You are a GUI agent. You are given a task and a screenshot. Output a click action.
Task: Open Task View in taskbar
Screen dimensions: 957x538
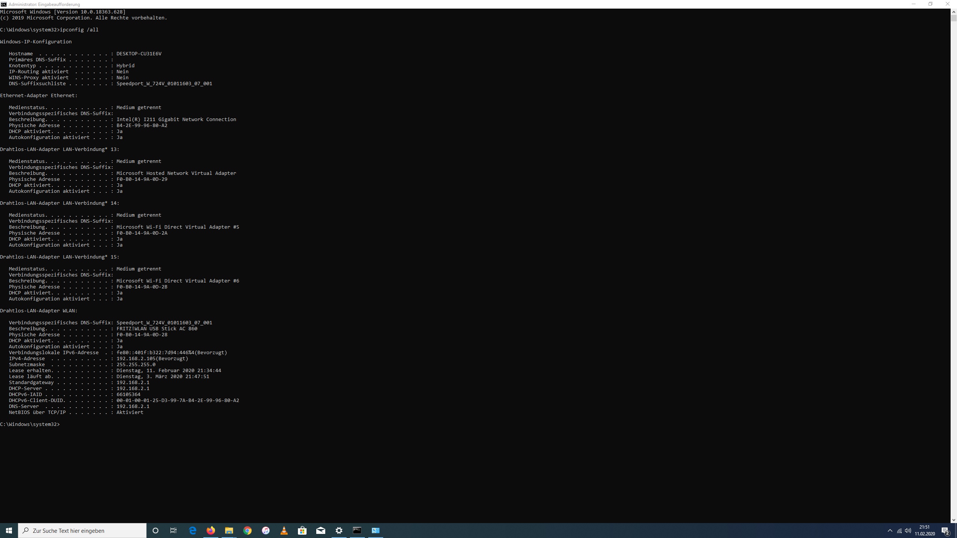pos(173,531)
